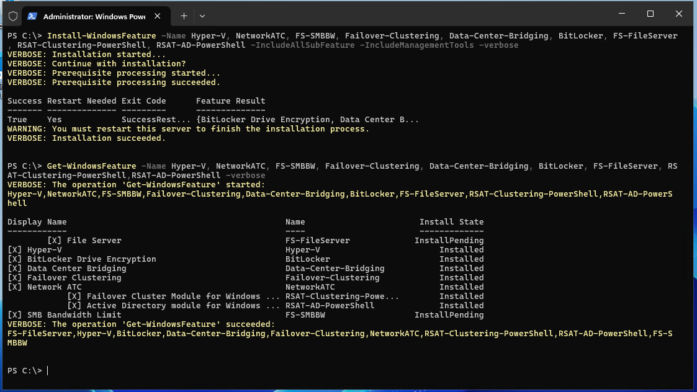Open the new tab profile dropdown chevron

(202, 16)
